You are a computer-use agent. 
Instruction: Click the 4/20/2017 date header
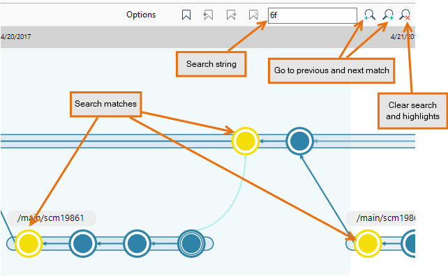pyautogui.click(x=16, y=36)
